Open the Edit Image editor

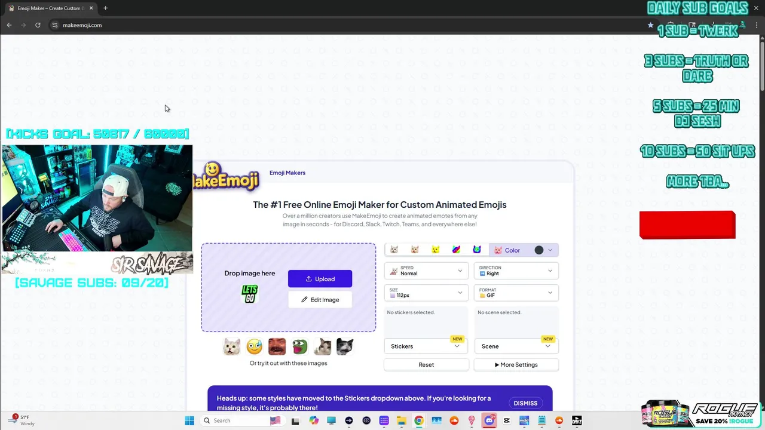tap(320, 300)
